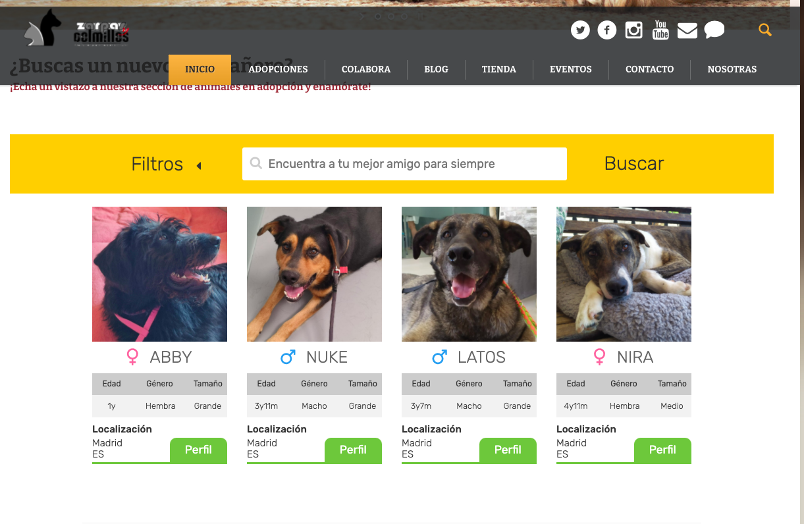The width and height of the screenshot is (804, 524).
Task: Click the email envelope icon
Action: click(687, 30)
